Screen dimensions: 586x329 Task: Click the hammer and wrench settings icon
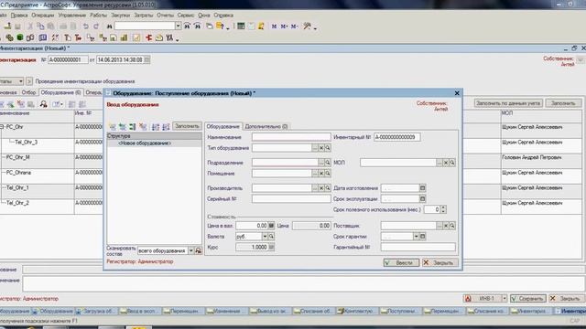pyautogui.click(x=308, y=27)
